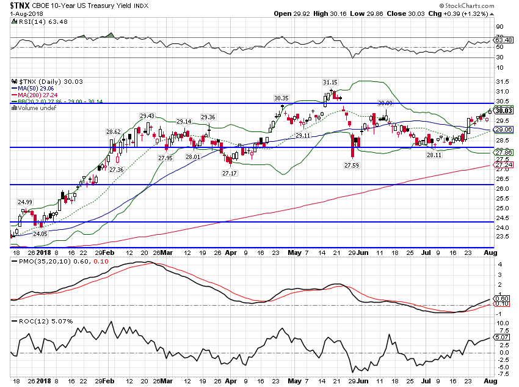Click the red MA(200) line swatch
This screenshot has width=519, height=387.
[14, 95]
